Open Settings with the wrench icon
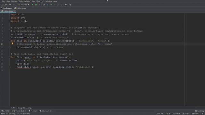The image size is (205, 115). point(66,4)
